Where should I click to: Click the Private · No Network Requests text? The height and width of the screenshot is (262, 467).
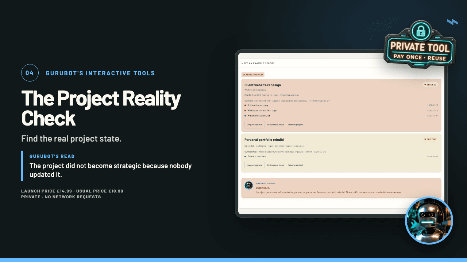[61, 197]
